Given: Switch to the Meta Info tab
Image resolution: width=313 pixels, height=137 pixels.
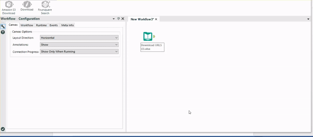Looking at the screenshot, I should click(x=67, y=25).
